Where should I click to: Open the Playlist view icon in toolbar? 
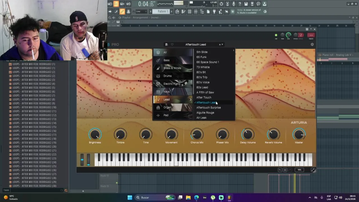(x=177, y=12)
